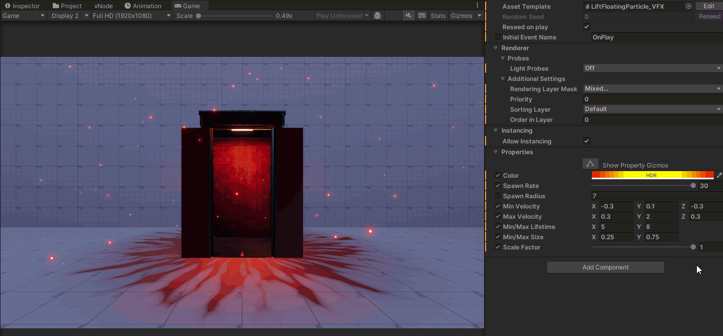Toggle the Stats overlay

438,16
